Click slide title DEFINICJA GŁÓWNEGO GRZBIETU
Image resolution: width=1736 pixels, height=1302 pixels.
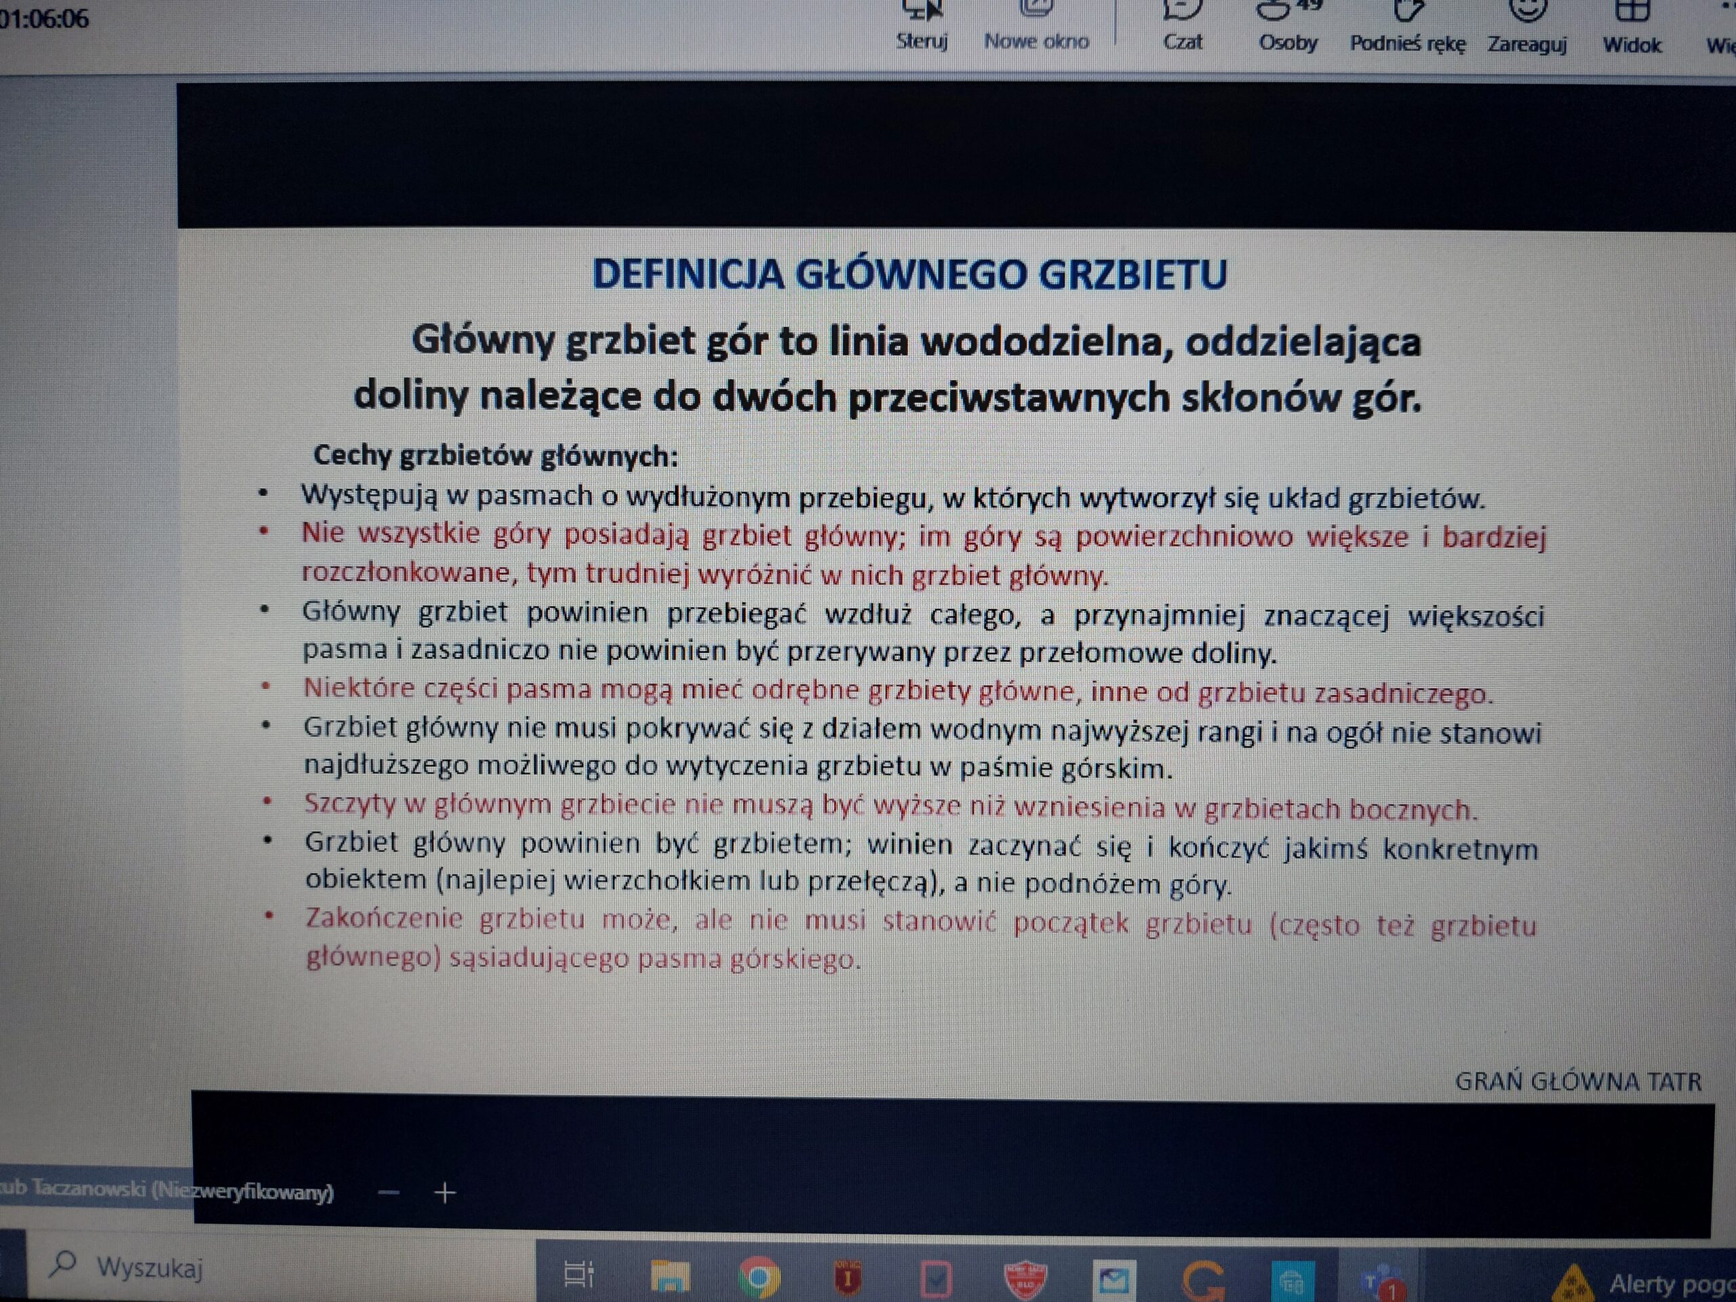(909, 275)
